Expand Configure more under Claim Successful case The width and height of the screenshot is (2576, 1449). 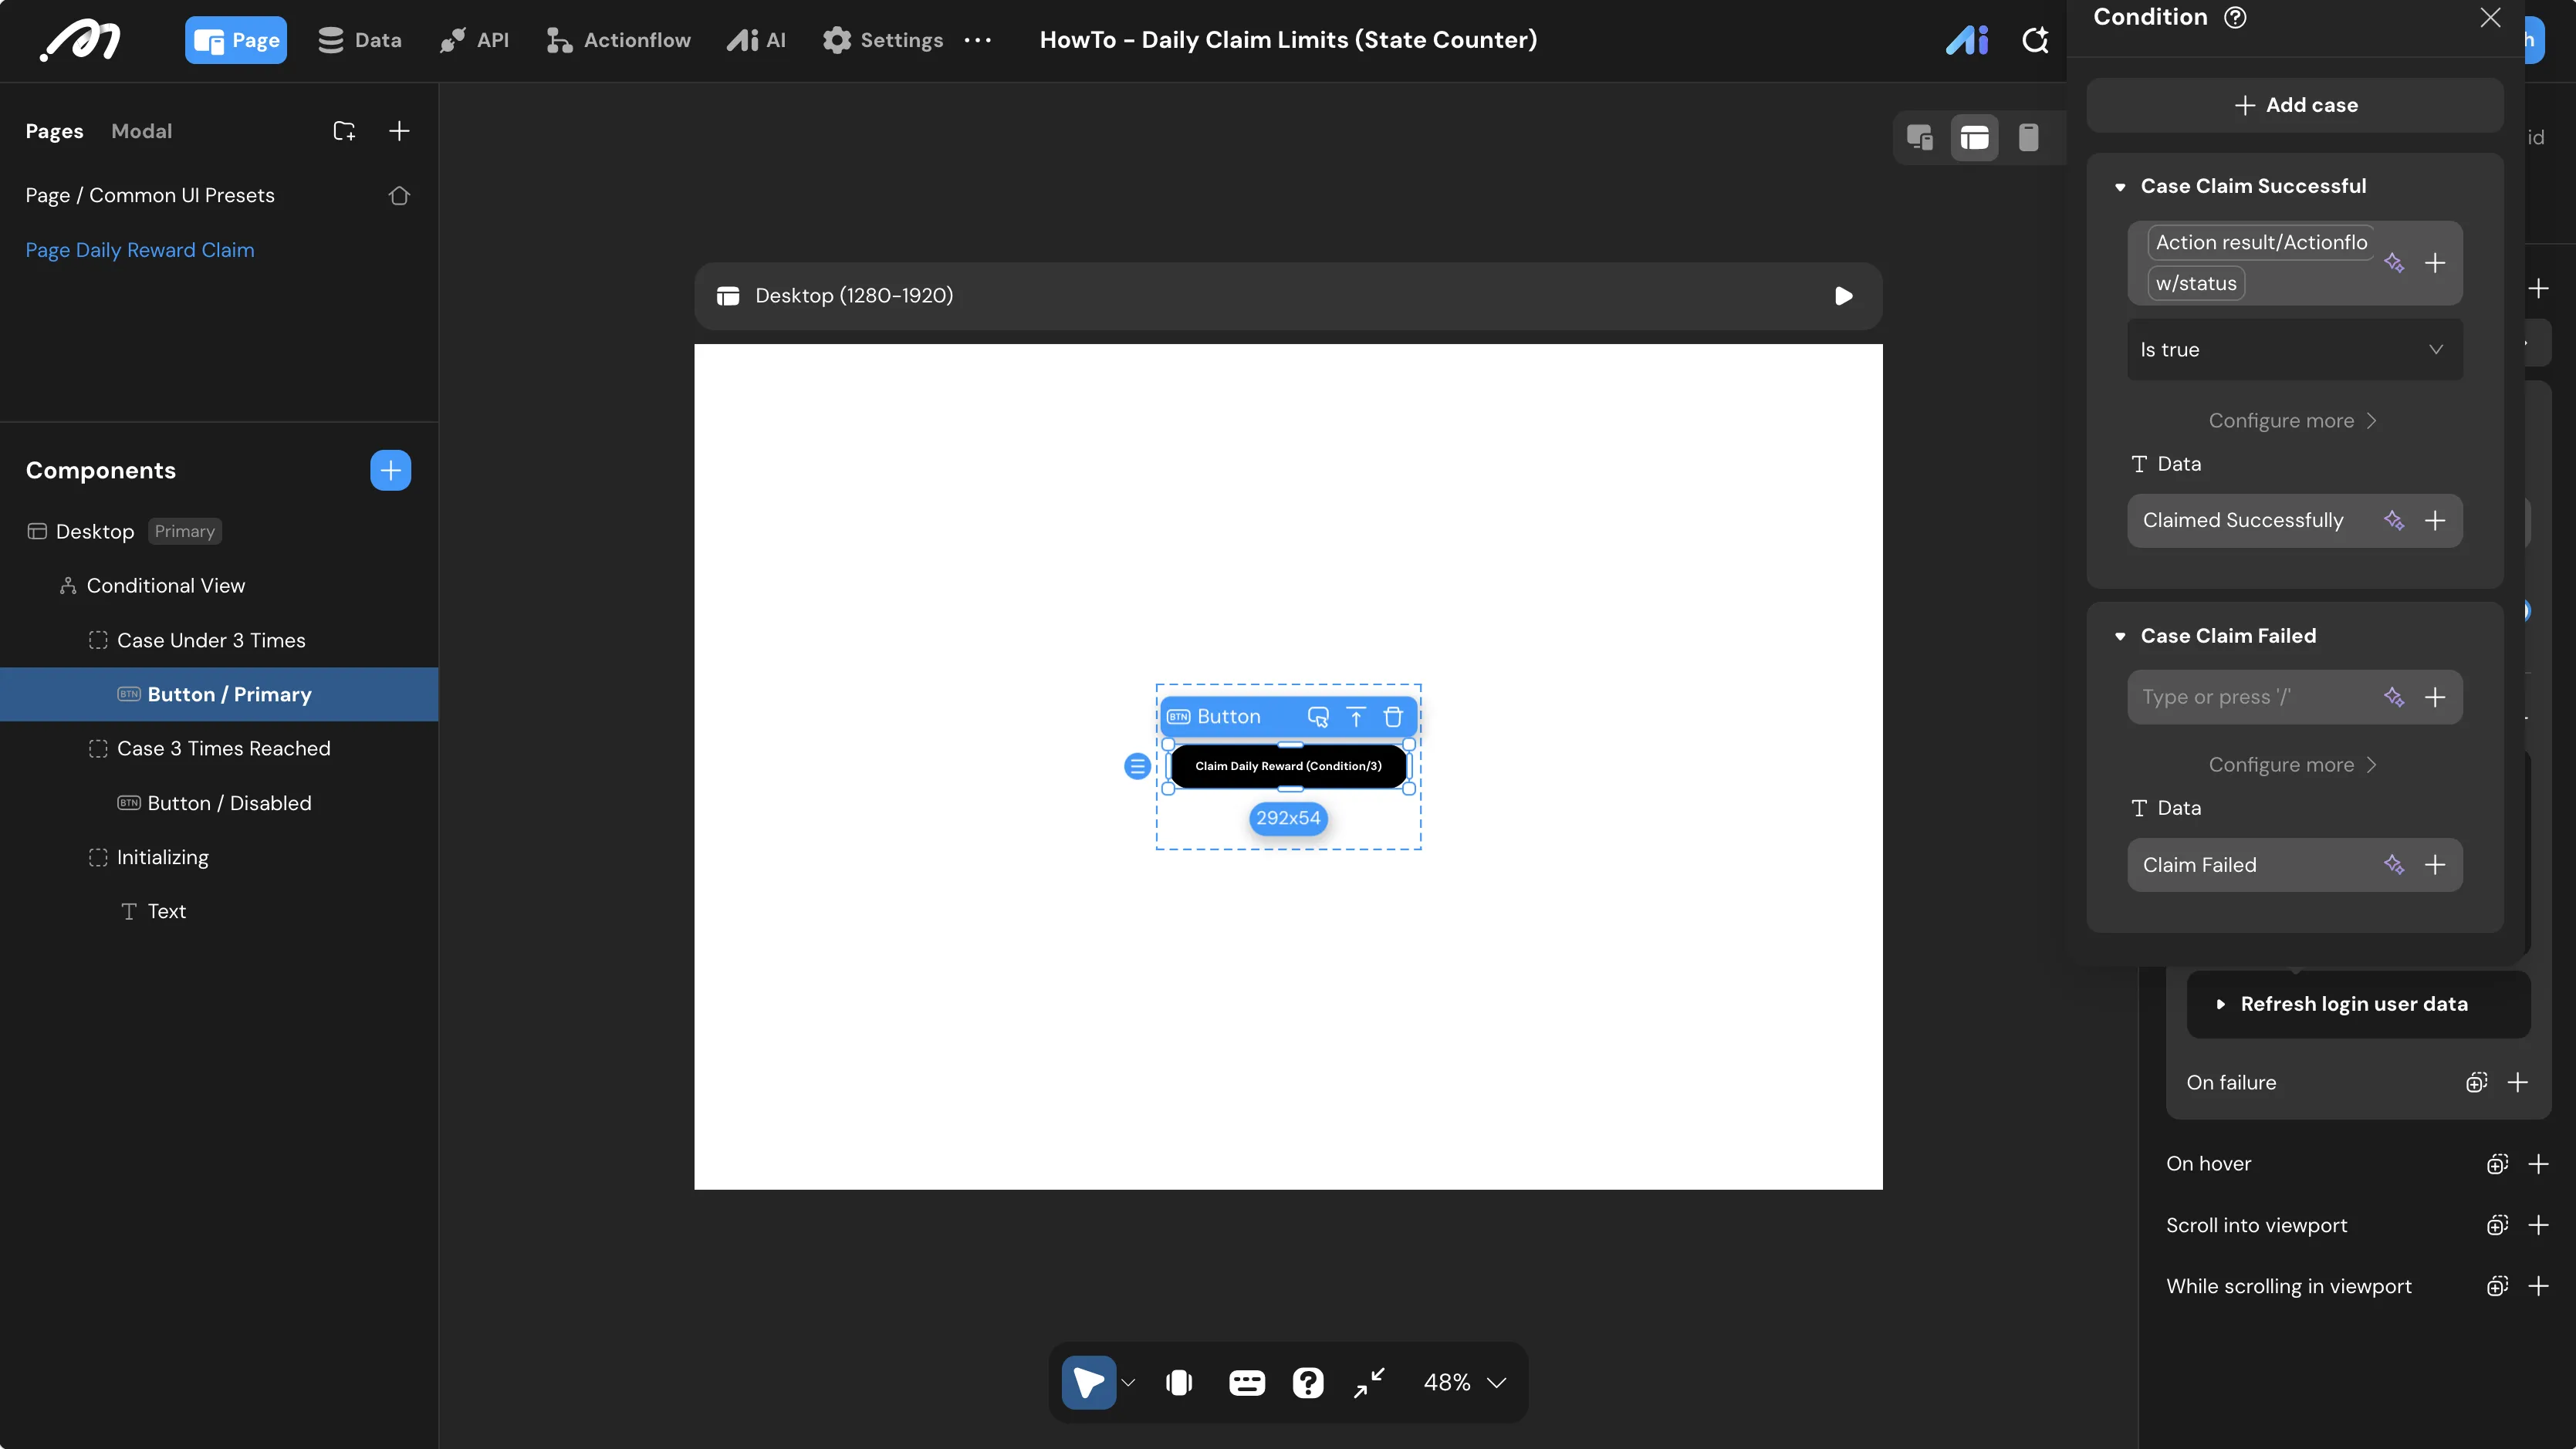pos(2292,421)
